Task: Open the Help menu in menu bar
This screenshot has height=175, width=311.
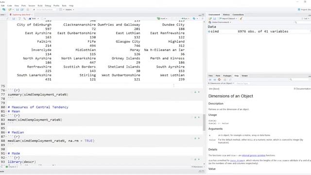Action: 71,6
